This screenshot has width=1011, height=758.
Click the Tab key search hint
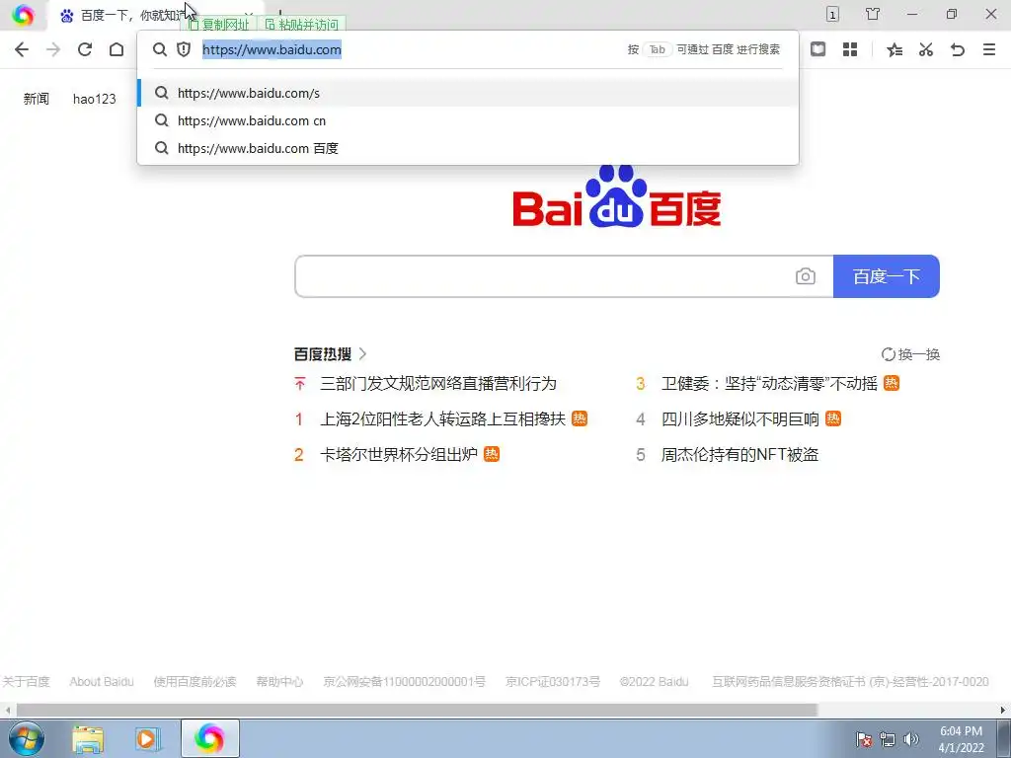[657, 49]
